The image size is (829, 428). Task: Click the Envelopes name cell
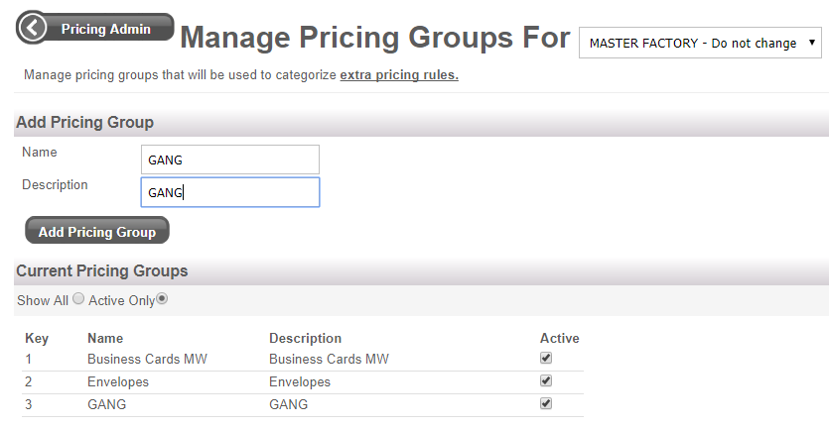[118, 381]
